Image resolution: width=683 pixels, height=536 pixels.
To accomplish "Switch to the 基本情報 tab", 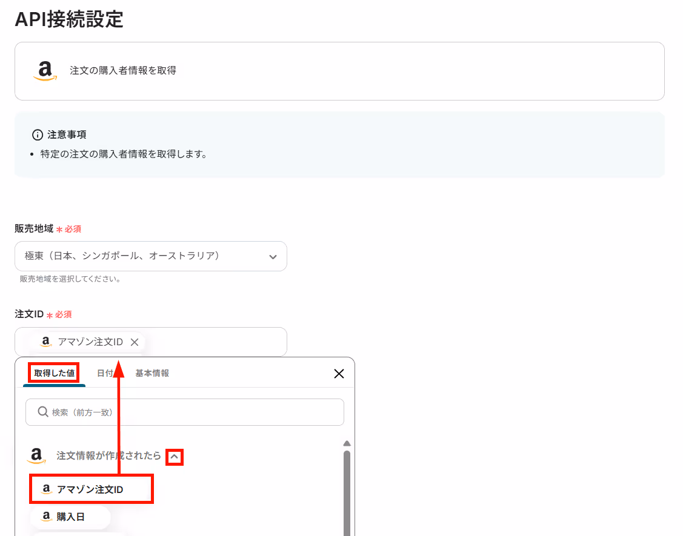I will point(152,373).
